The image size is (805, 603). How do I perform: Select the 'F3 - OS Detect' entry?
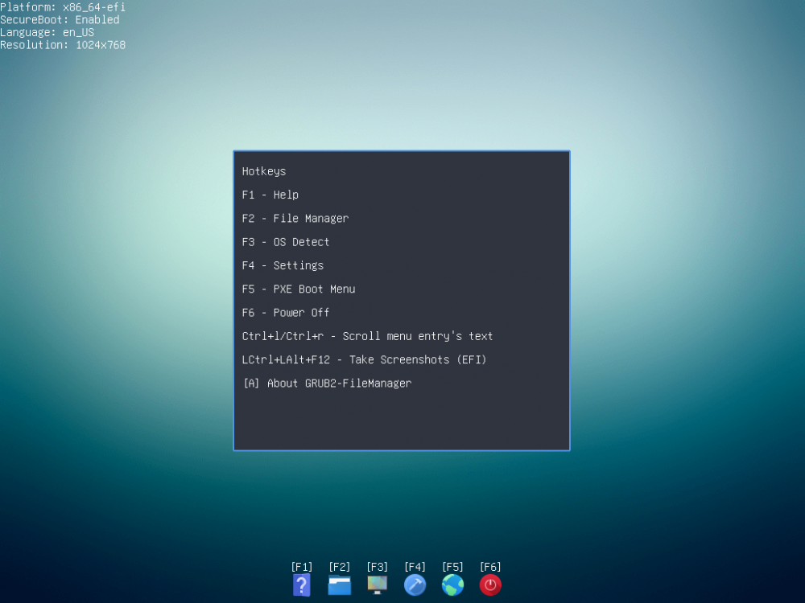[x=286, y=242]
